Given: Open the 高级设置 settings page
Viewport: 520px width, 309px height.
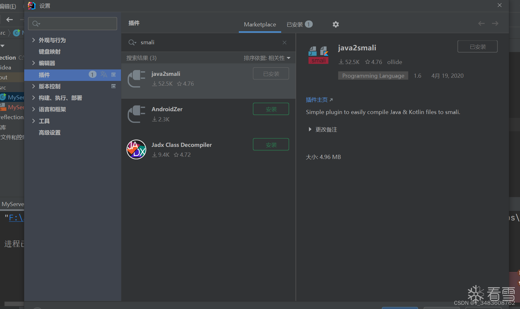Looking at the screenshot, I should 50,133.
